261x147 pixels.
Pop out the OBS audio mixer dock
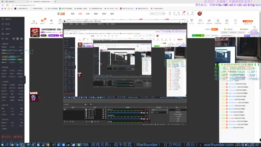tap(149, 107)
